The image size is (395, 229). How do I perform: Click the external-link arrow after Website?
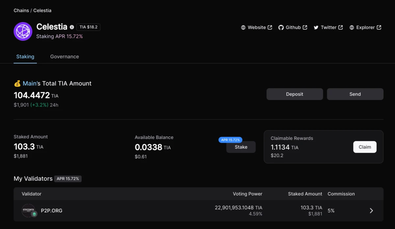[x=270, y=27]
